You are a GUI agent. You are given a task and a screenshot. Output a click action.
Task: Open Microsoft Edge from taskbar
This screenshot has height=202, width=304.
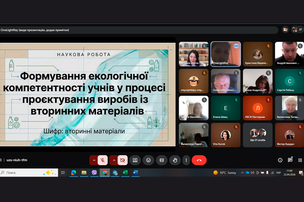pos(74,173)
